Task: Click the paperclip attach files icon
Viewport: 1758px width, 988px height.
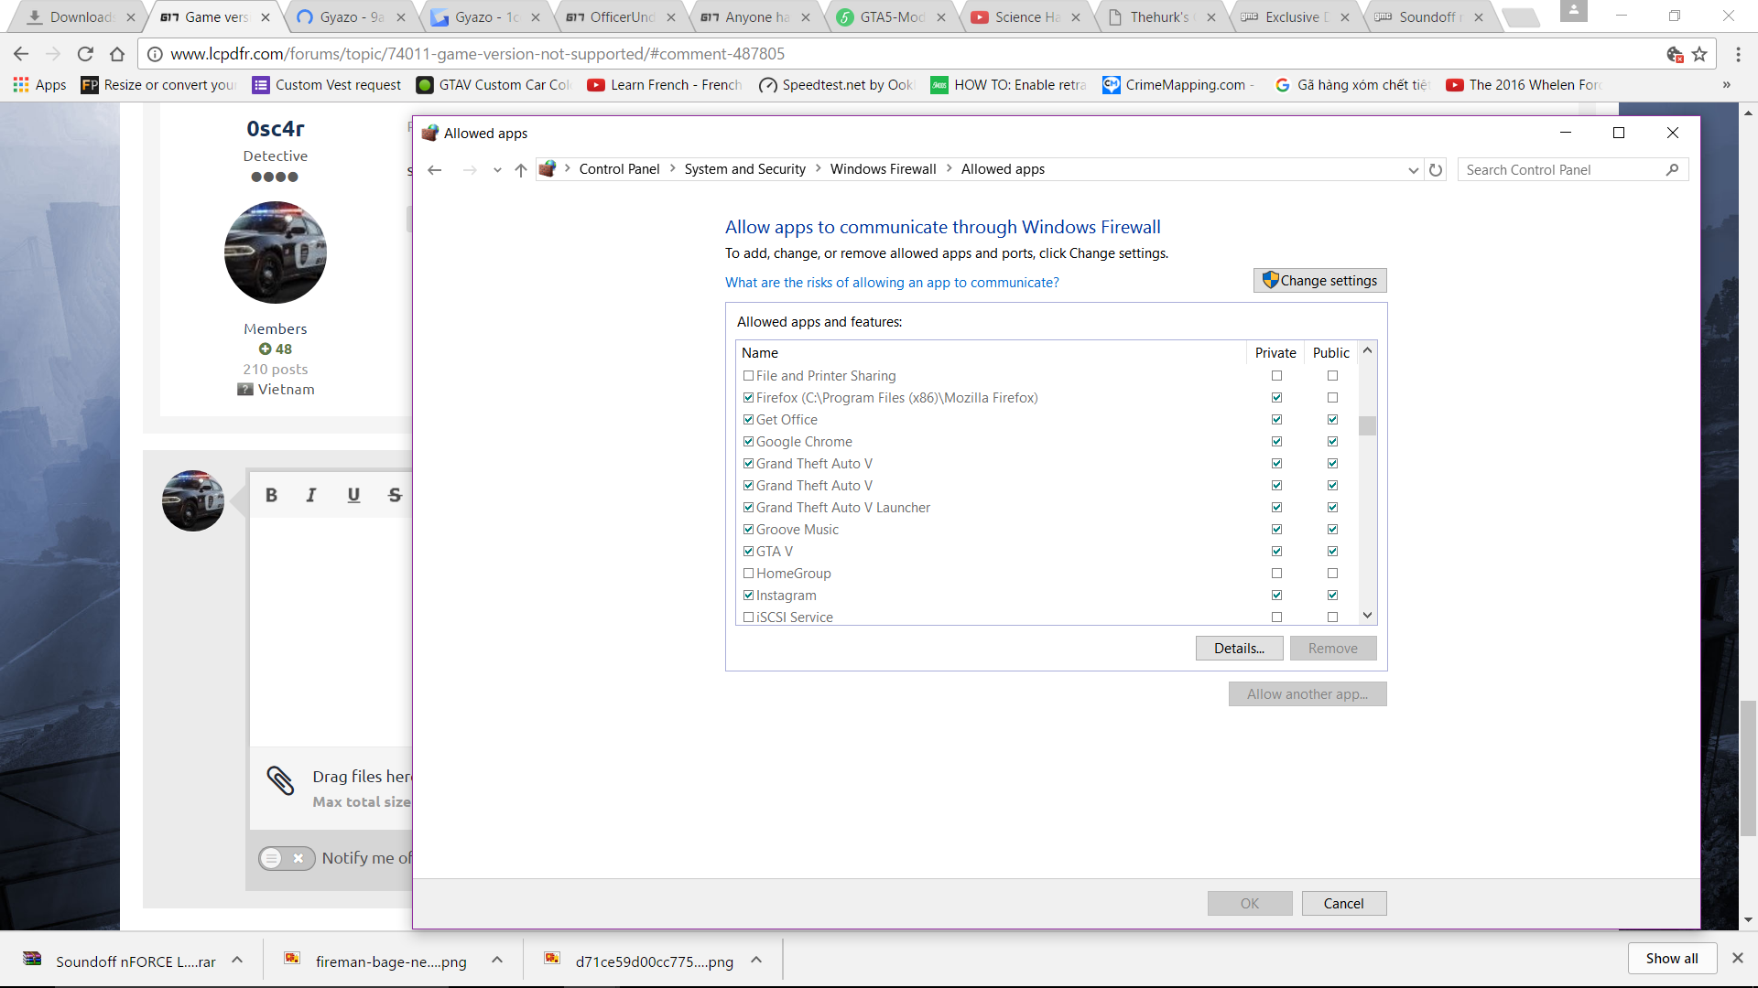Action: 280,780
